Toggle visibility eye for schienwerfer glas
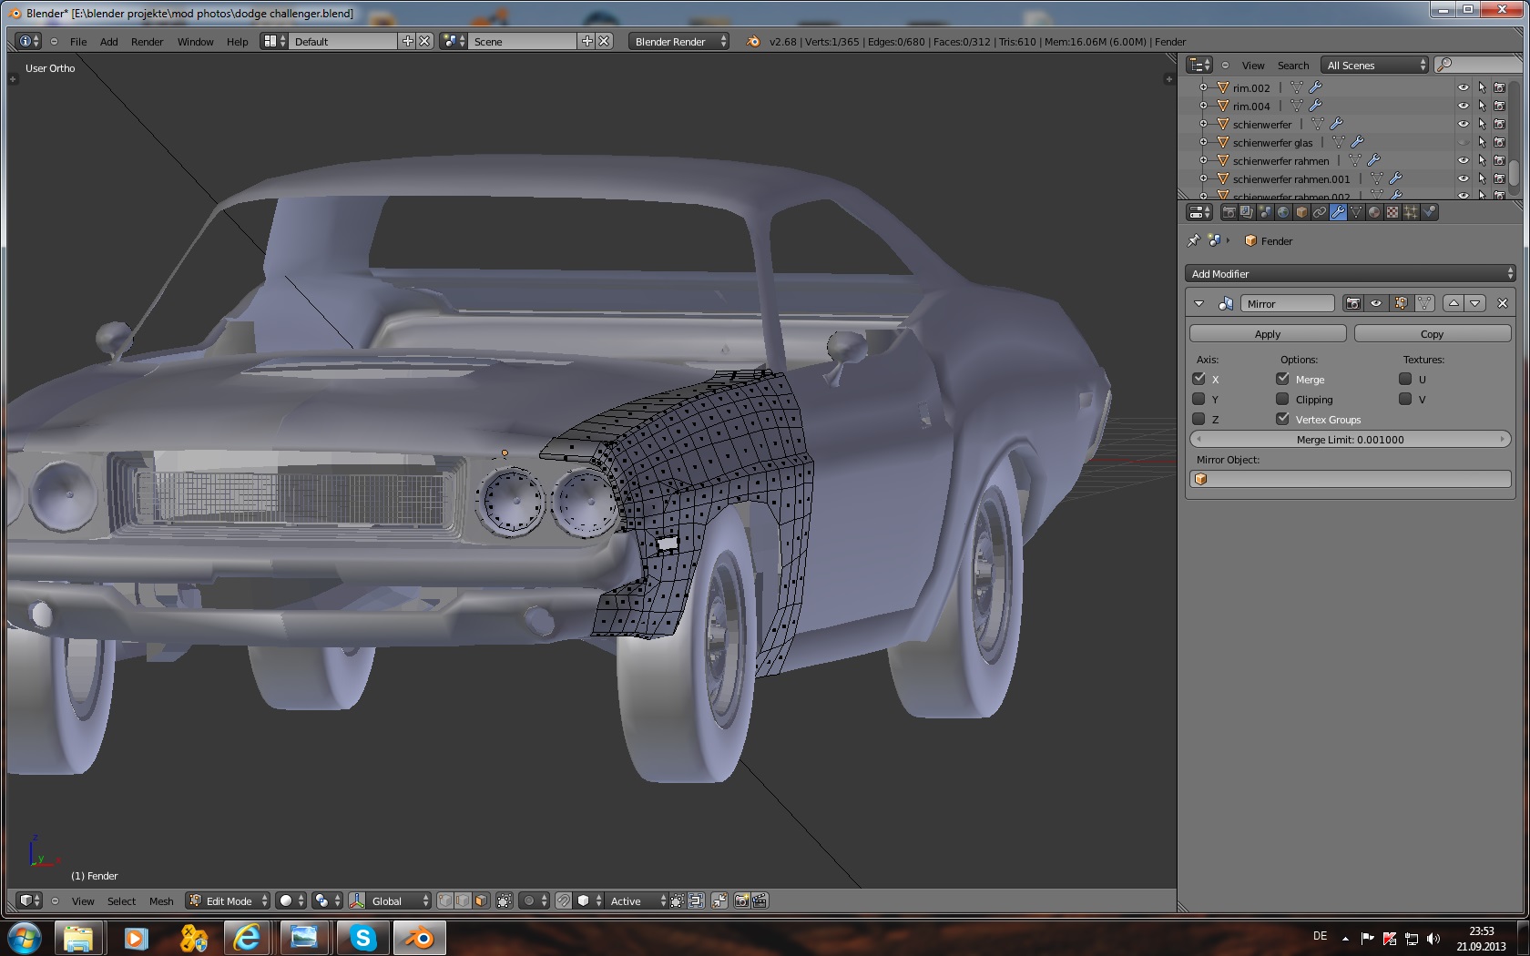Viewport: 1530px width, 956px height. coord(1464,142)
